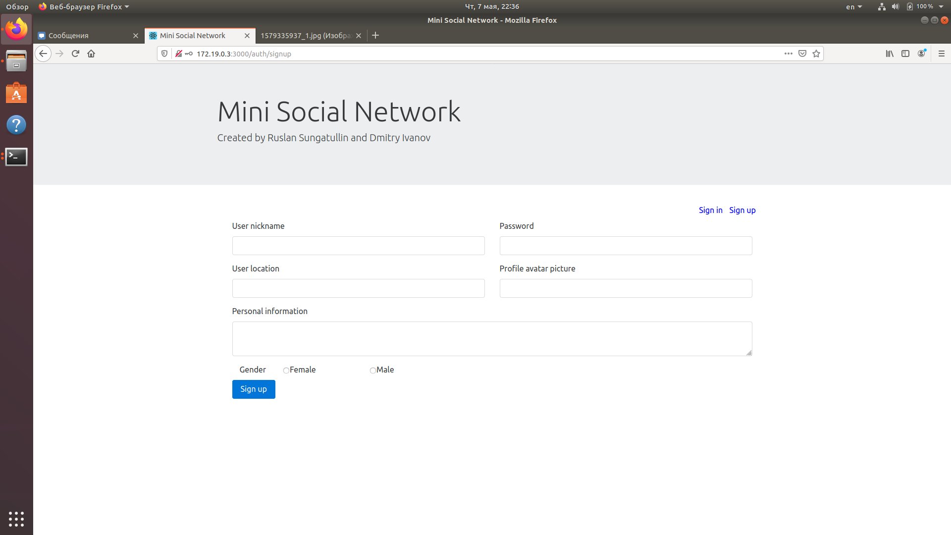This screenshot has height=535, width=951.
Task: Select the Male gender radio button
Action: (x=372, y=371)
